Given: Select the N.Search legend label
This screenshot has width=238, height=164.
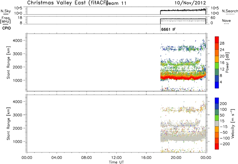Looking at the screenshot, I should pyautogui.click(x=230, y=11).
